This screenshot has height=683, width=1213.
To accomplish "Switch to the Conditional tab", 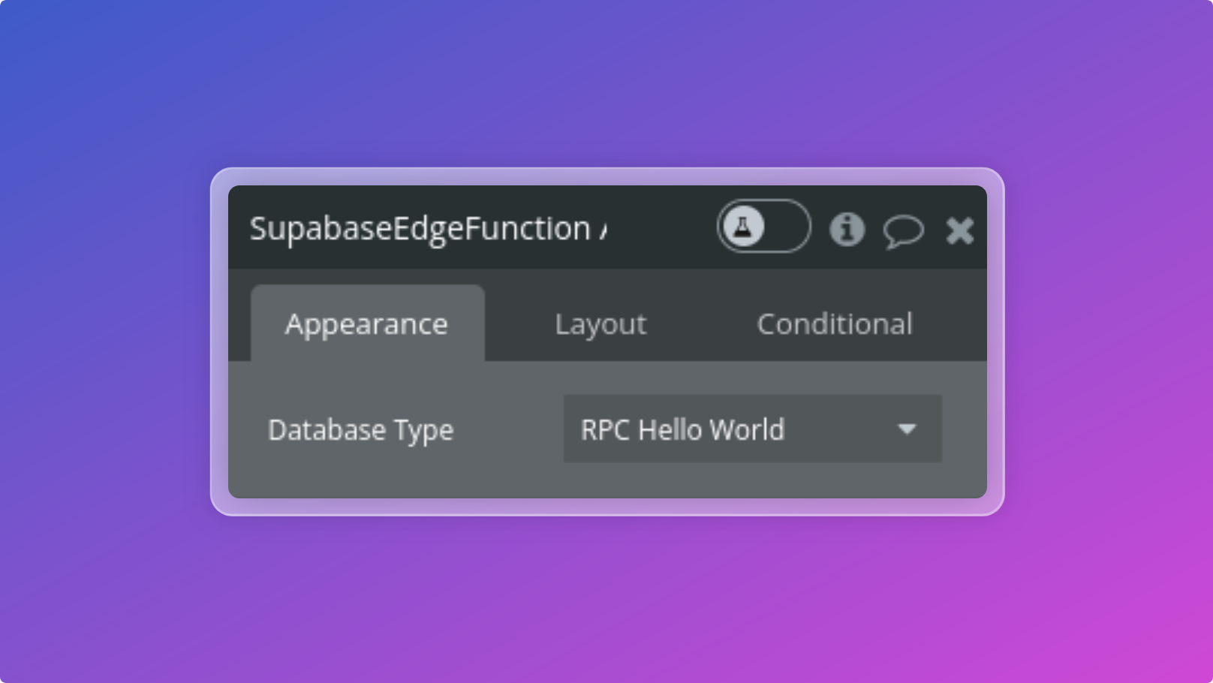I will [835, 323].
